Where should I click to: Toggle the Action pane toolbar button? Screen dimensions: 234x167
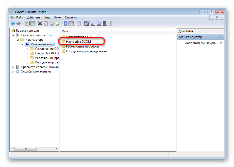click(x=72, y=23)
